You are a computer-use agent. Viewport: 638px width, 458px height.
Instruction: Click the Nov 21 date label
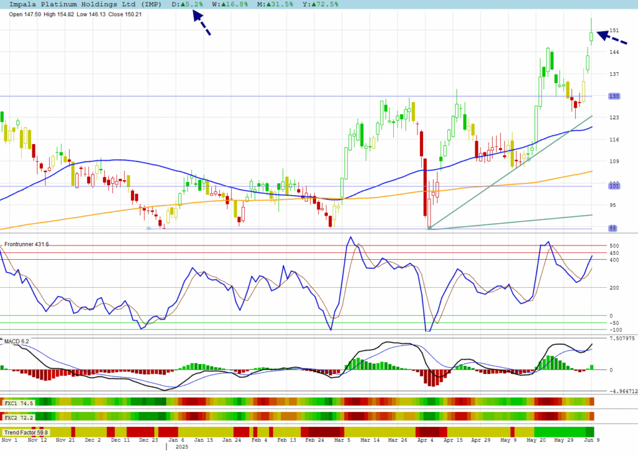point(65,440)
